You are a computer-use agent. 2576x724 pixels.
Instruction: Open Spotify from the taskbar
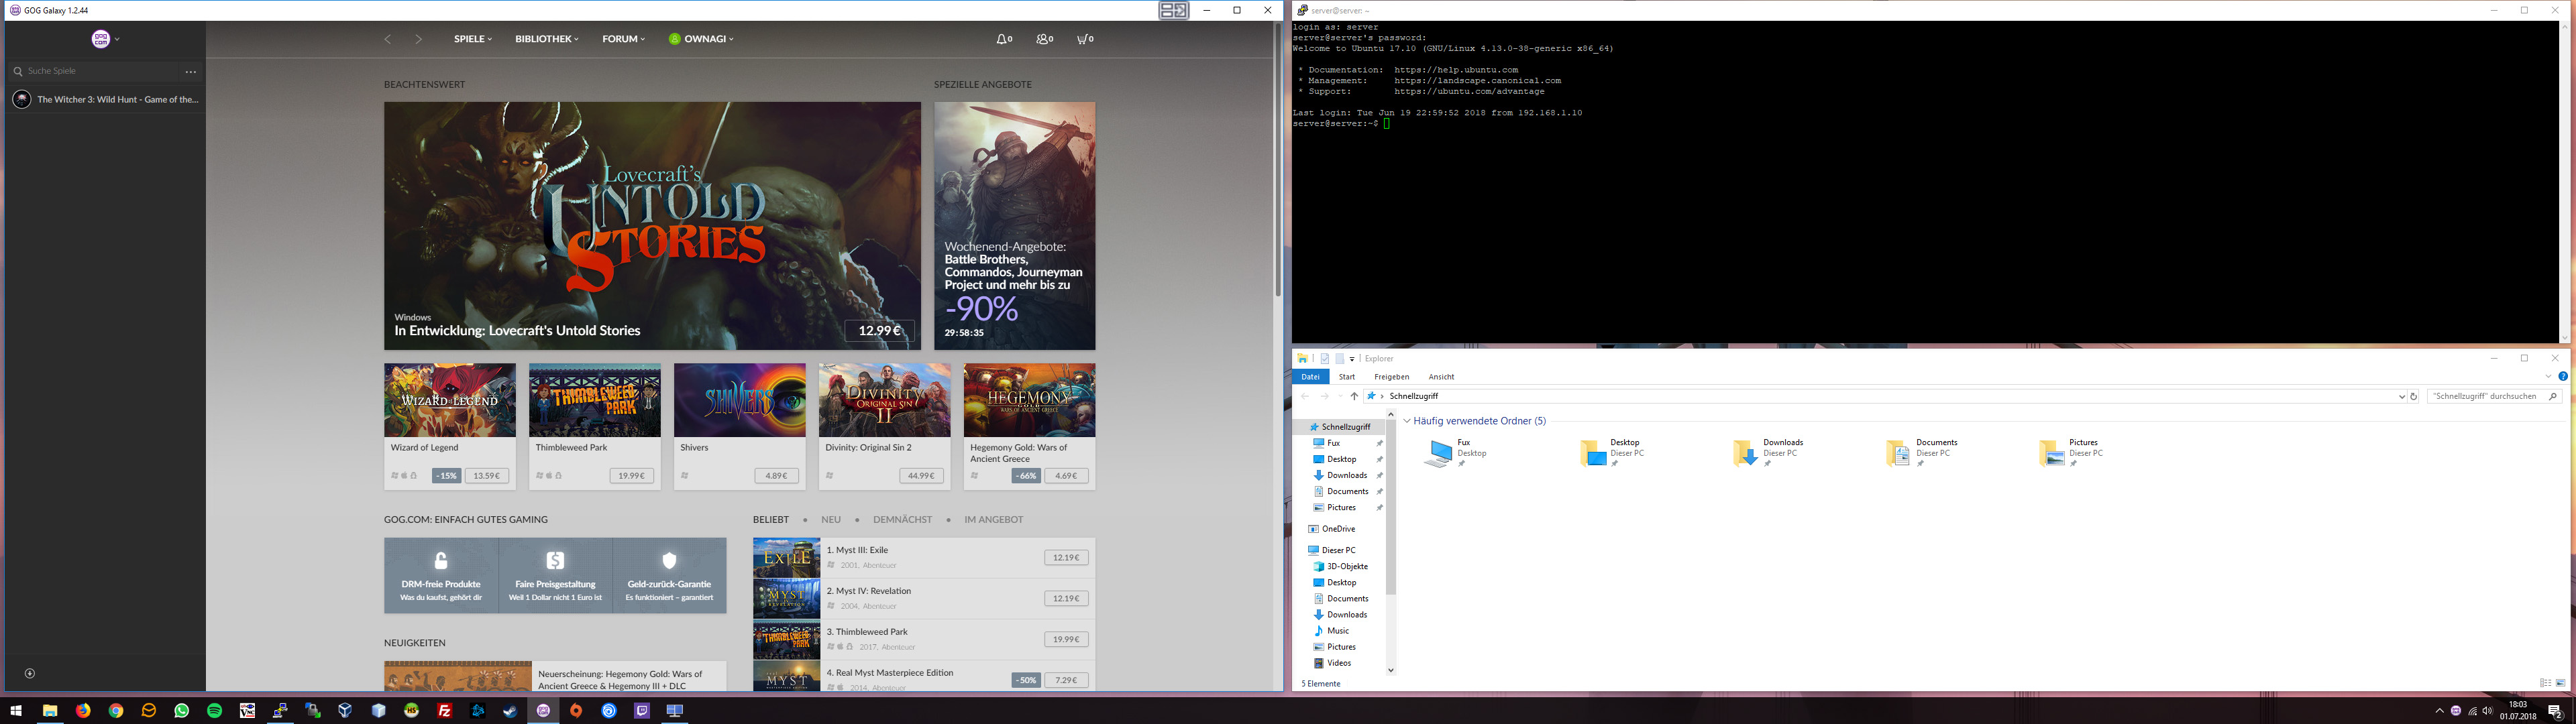[x=214, y=711]
